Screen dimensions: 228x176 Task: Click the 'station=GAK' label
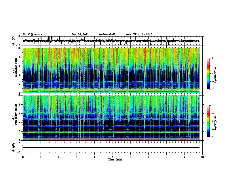[x=107, y=35]
